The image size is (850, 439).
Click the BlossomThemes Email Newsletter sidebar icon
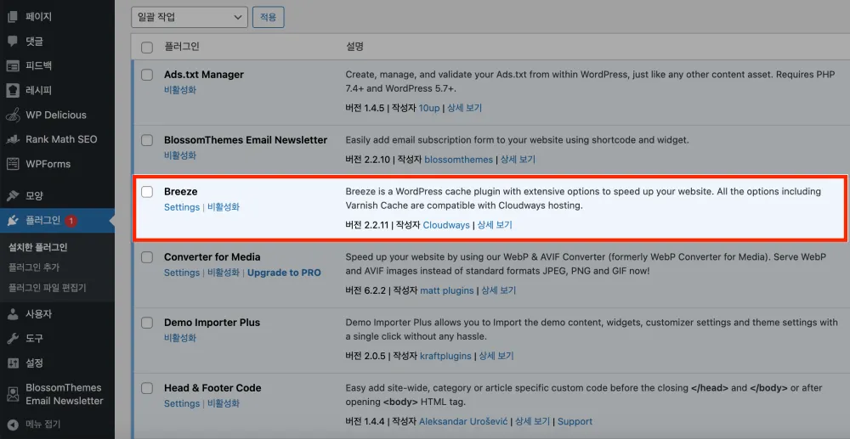tap(13, 394)
